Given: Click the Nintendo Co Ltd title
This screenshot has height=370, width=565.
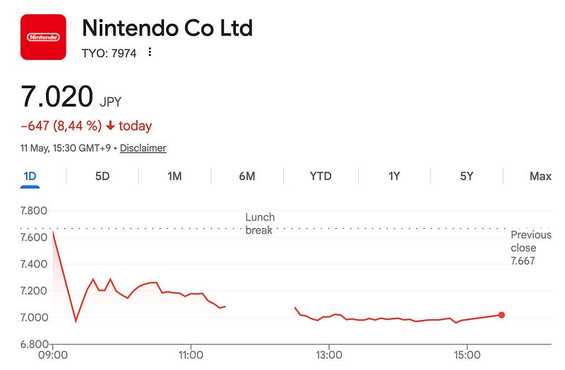Looking at the screenshot, I should pos(167,28).
